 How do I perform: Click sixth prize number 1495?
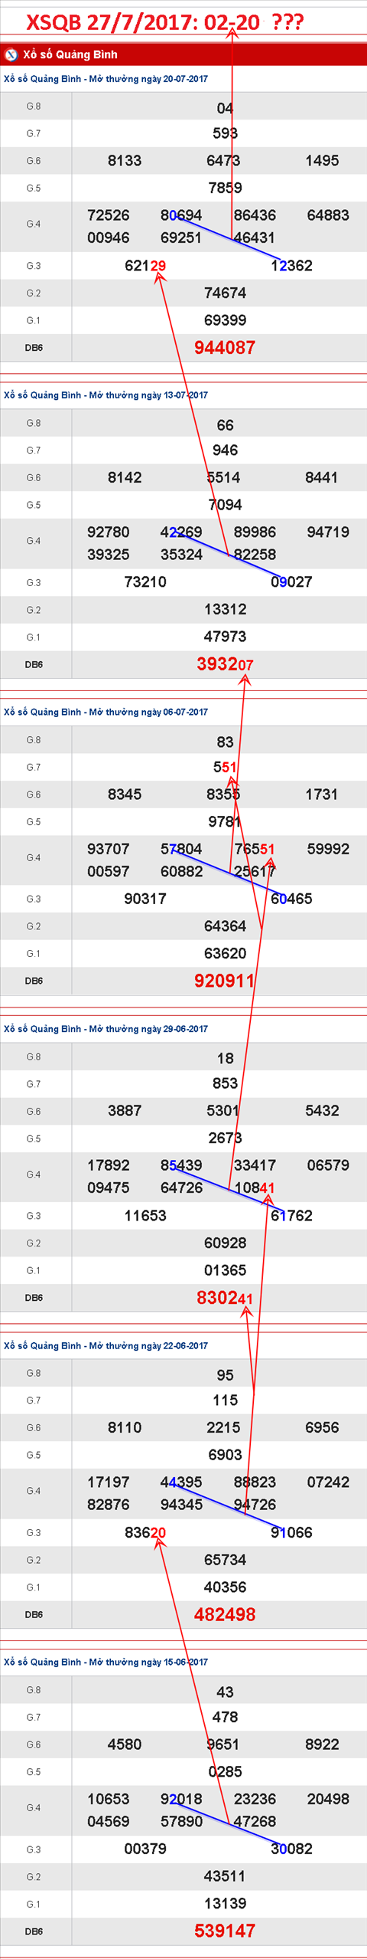(x=322, y=161)
